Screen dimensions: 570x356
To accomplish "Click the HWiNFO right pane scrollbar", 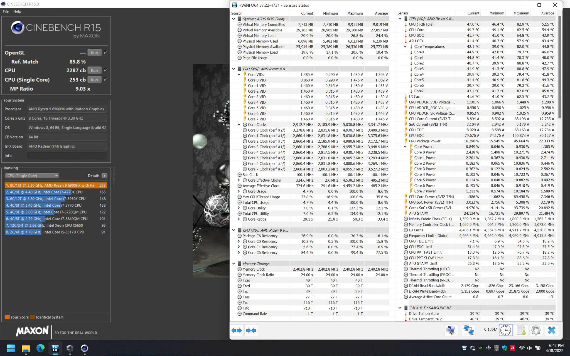I will [x=559, y=67].
